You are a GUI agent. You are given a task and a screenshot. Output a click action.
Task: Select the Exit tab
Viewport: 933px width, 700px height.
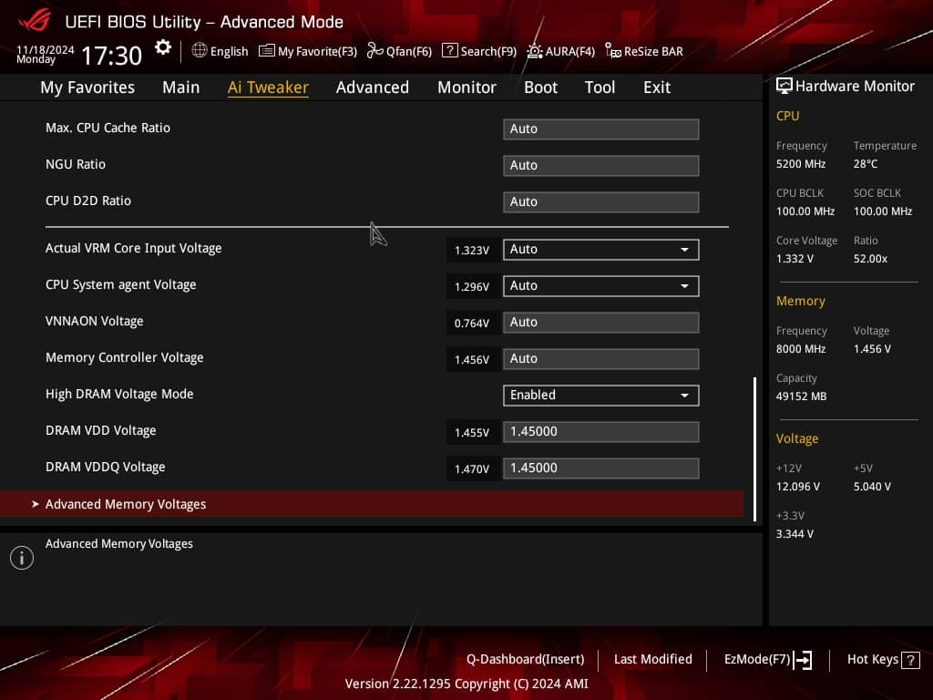click(657, 87)
